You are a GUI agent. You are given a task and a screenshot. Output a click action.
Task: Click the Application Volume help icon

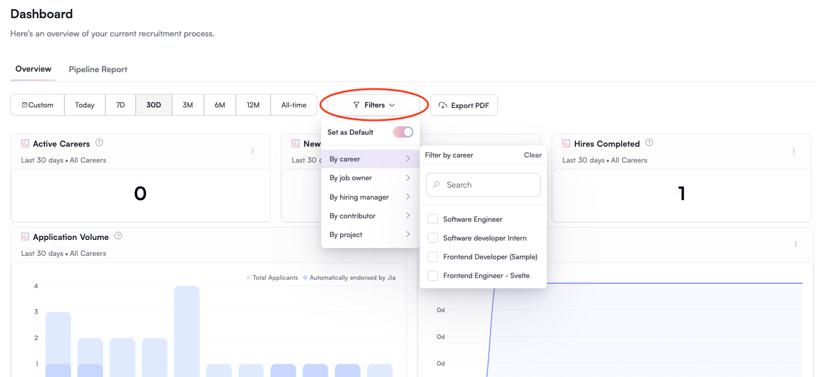click(x=118, y=236)
